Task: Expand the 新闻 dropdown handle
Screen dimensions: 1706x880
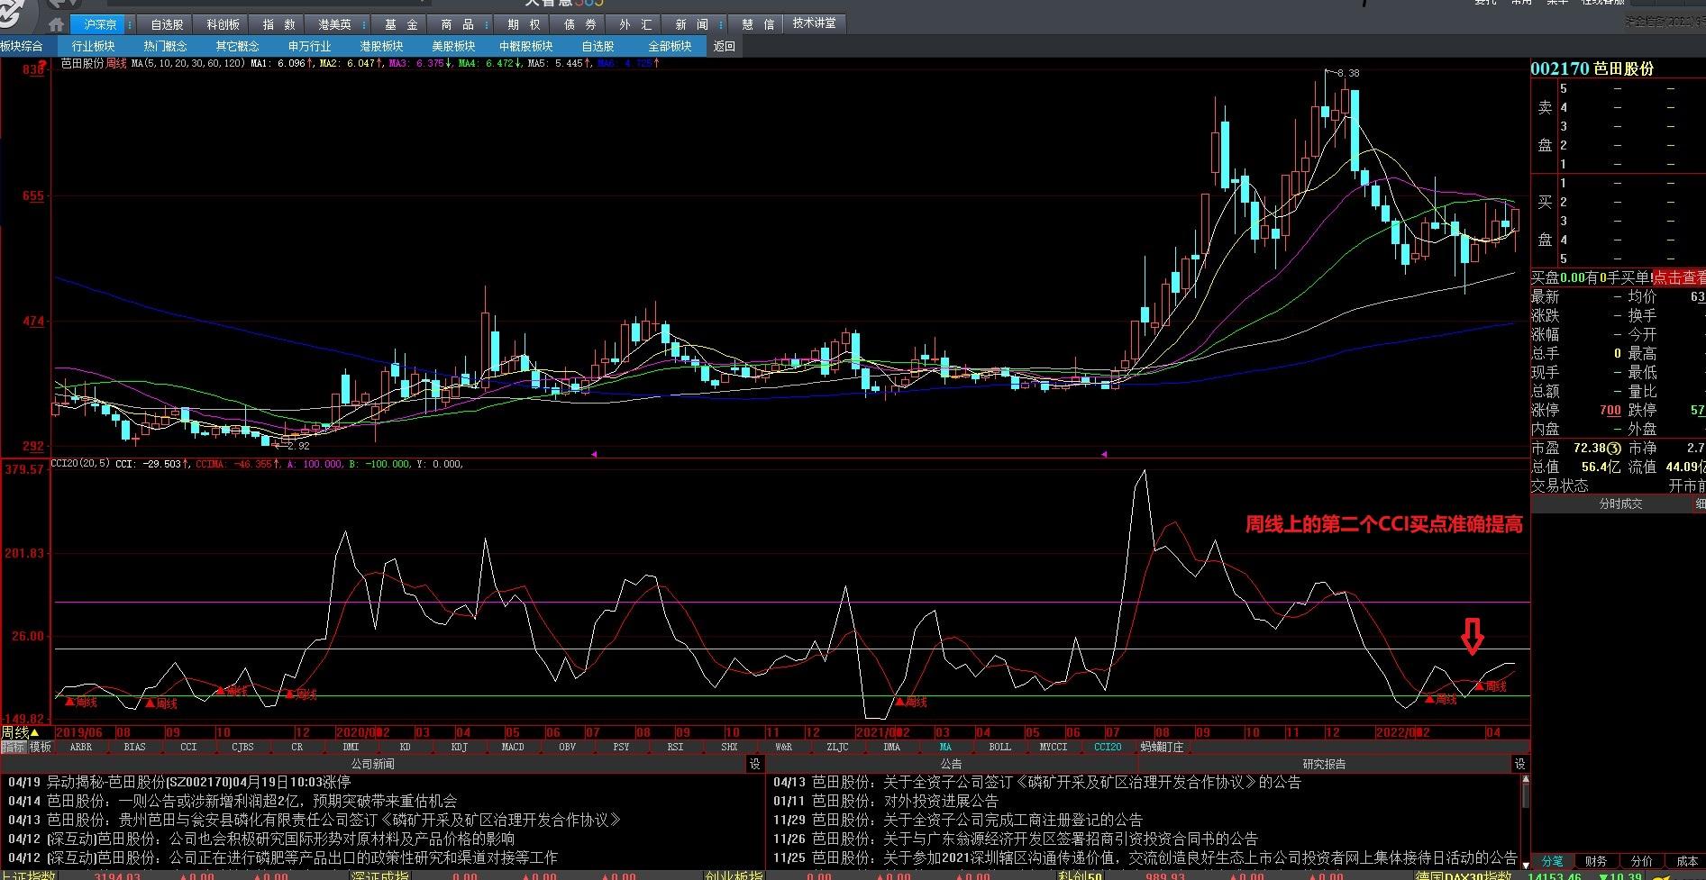Action: click(723, 25)
